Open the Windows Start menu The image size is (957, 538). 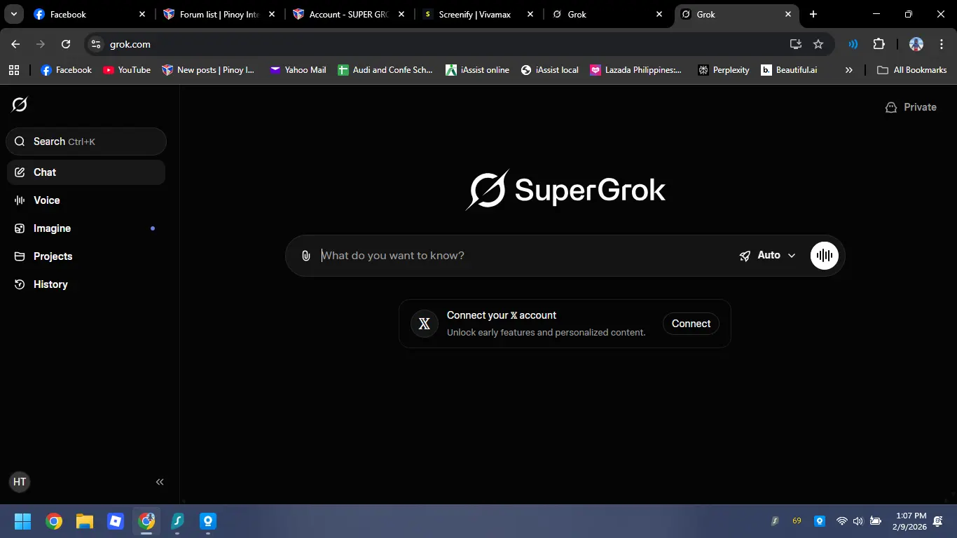[x=22, y=521]
